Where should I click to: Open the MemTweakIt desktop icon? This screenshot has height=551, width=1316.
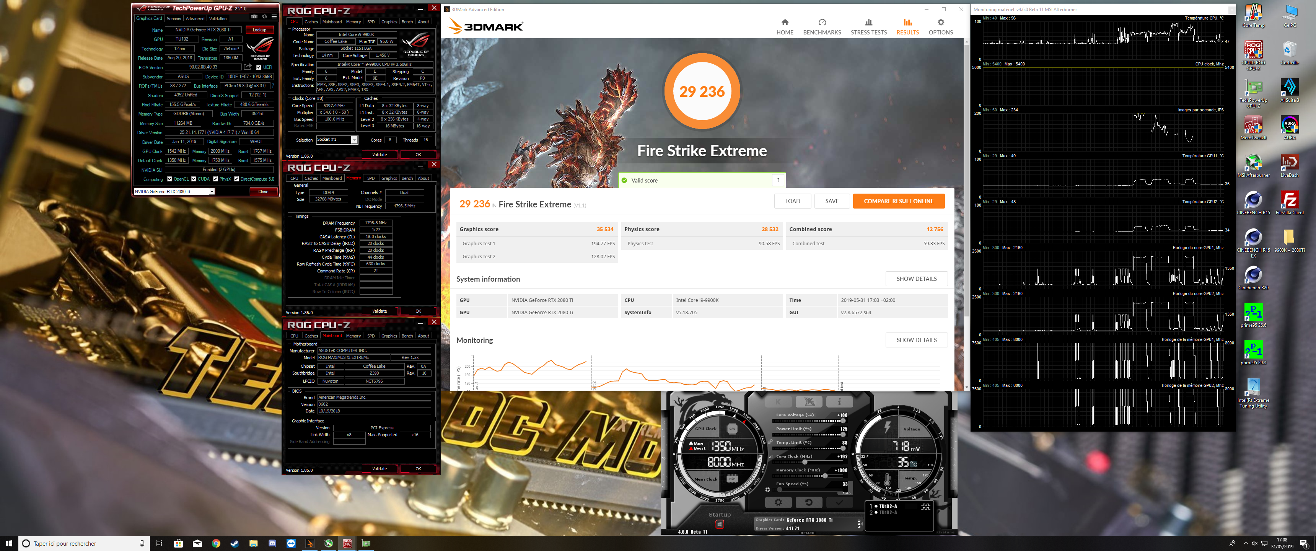coord(1253,128)
